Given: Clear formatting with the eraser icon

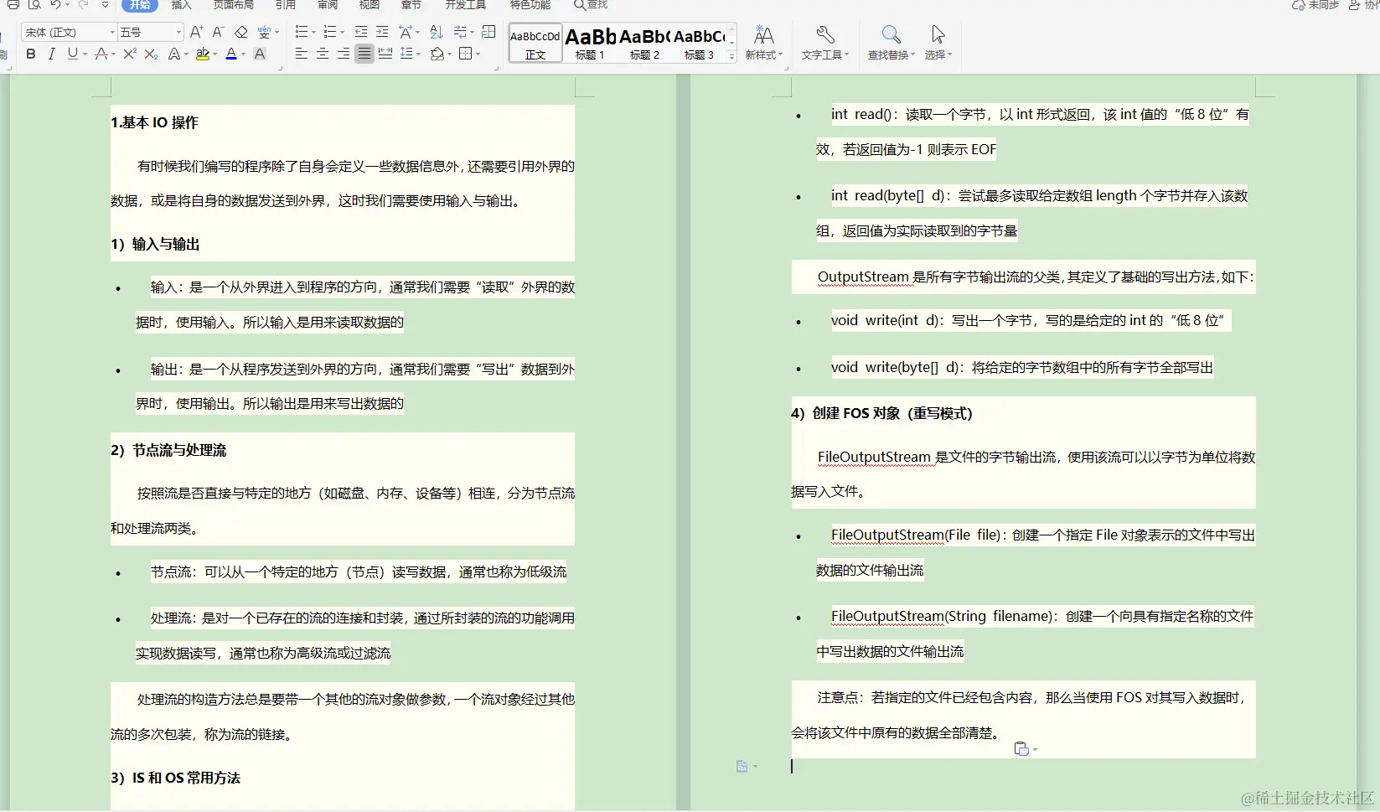Looking at the screenshot, I should coord(241,32).
